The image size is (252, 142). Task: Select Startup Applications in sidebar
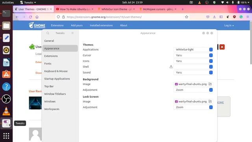point(60,79)
